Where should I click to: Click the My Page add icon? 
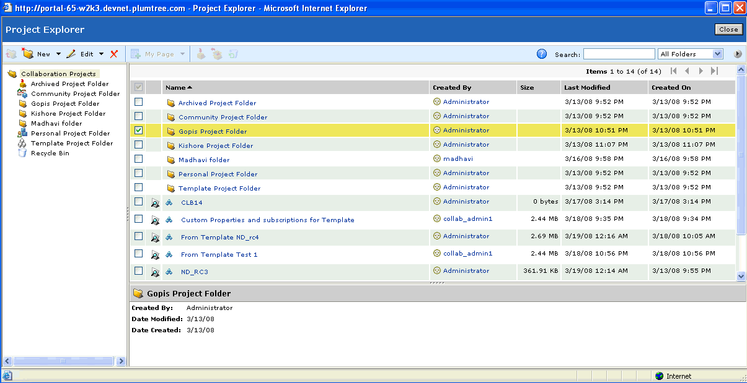click(136, 54)
